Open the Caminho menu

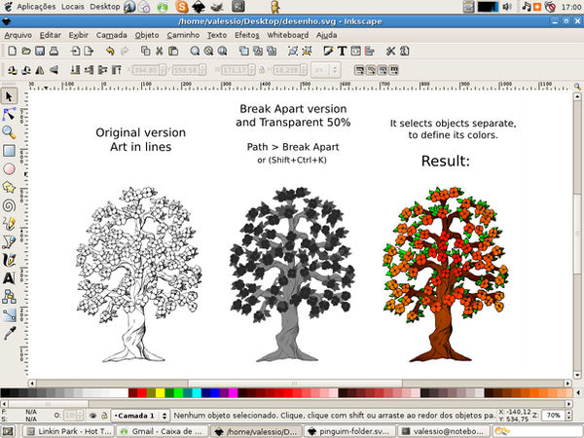183,35
